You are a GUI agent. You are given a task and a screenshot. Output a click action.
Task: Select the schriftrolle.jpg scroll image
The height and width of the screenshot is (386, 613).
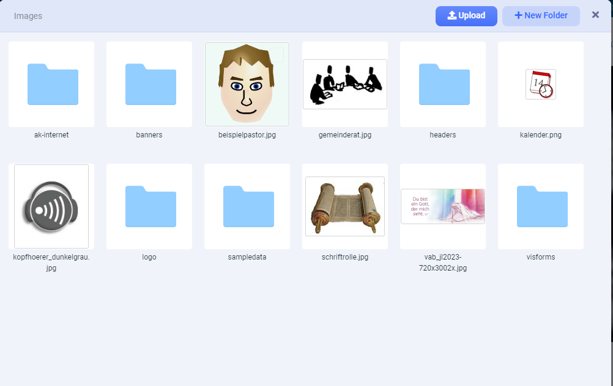click(x=345, y=206)
